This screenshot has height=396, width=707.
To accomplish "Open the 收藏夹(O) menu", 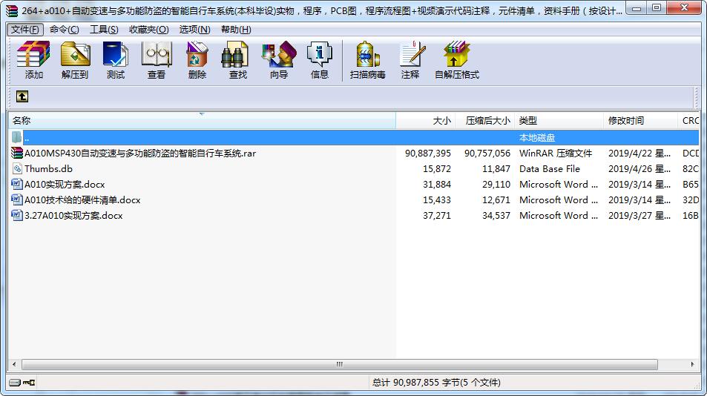I will pyautogui.click(x=149, y=30).
